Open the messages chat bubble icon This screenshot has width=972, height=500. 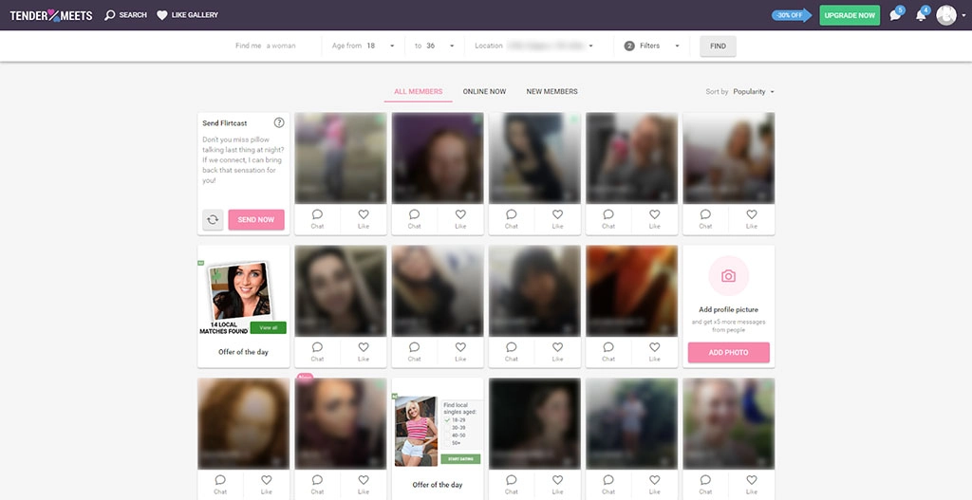[895, 15]
